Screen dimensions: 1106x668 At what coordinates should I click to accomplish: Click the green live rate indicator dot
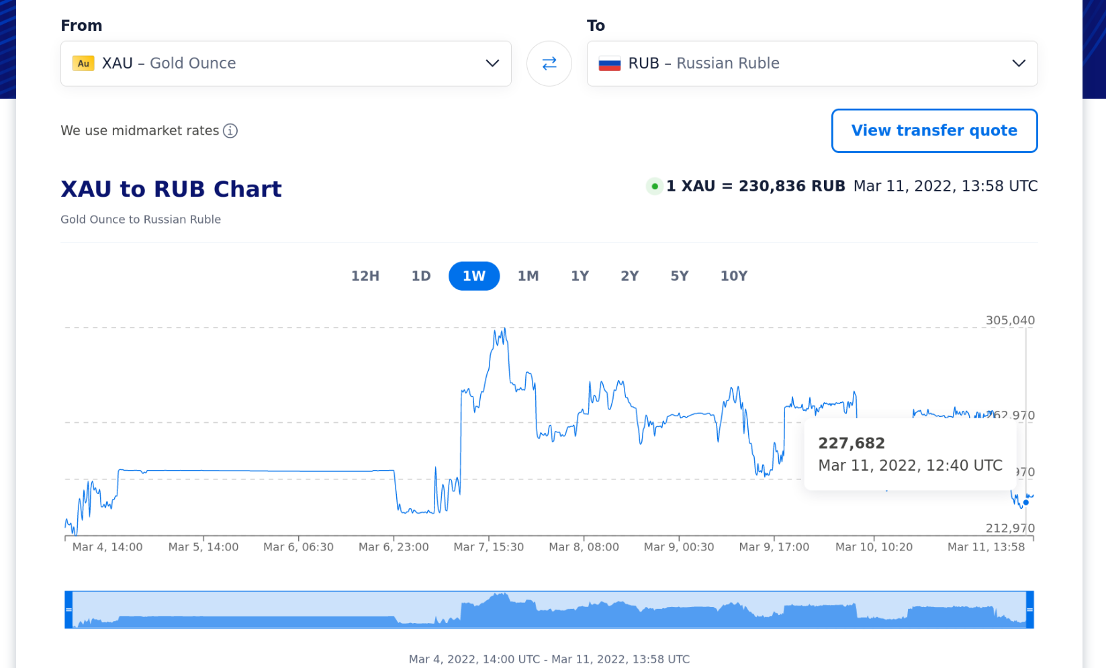(x=654, y=187)
